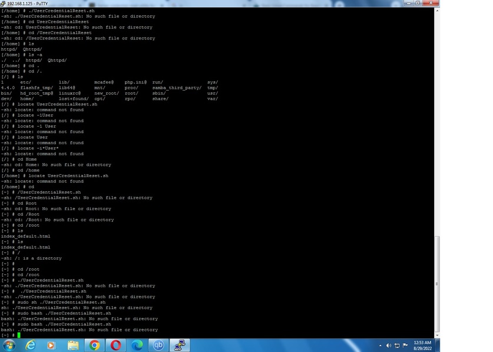This screenshot has width=493, height=352.
Task: Launch Internet Explorer from the taskbar
Action: tap(30, 346)
